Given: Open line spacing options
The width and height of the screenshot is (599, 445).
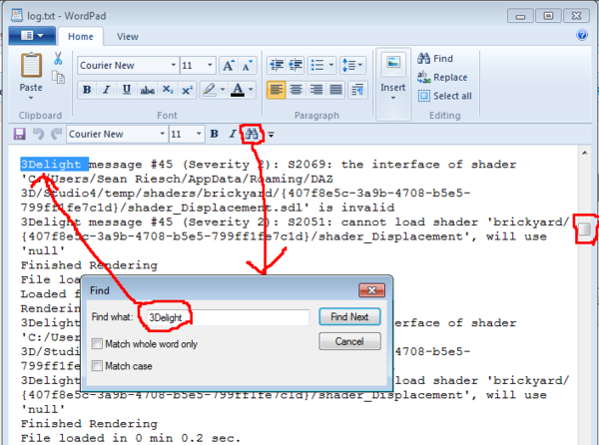Looking at the screenshot, I should (352, 65).
